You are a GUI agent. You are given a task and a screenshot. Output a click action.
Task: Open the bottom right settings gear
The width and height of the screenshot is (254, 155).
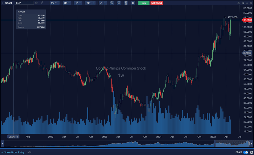pos(251,152)
